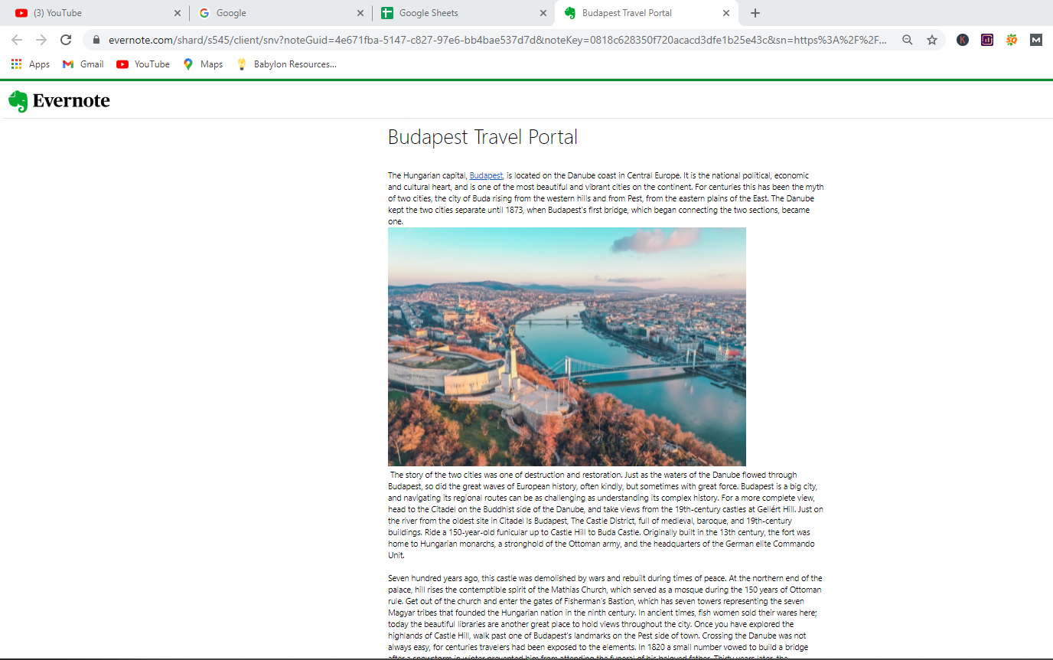
Task: Follow the Budapest hyperlink in the article
Action: click(485, 175)
